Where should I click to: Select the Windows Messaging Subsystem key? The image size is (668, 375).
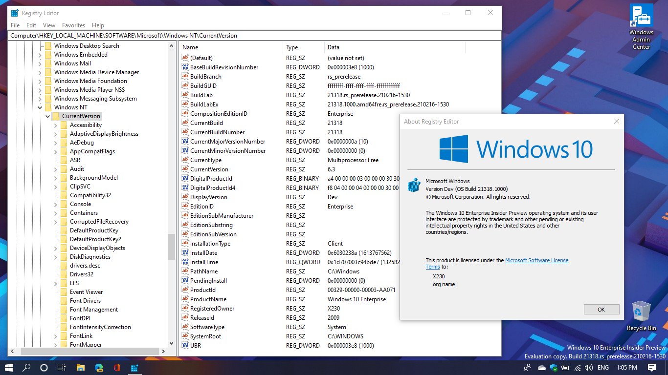(x=95, y=99)
